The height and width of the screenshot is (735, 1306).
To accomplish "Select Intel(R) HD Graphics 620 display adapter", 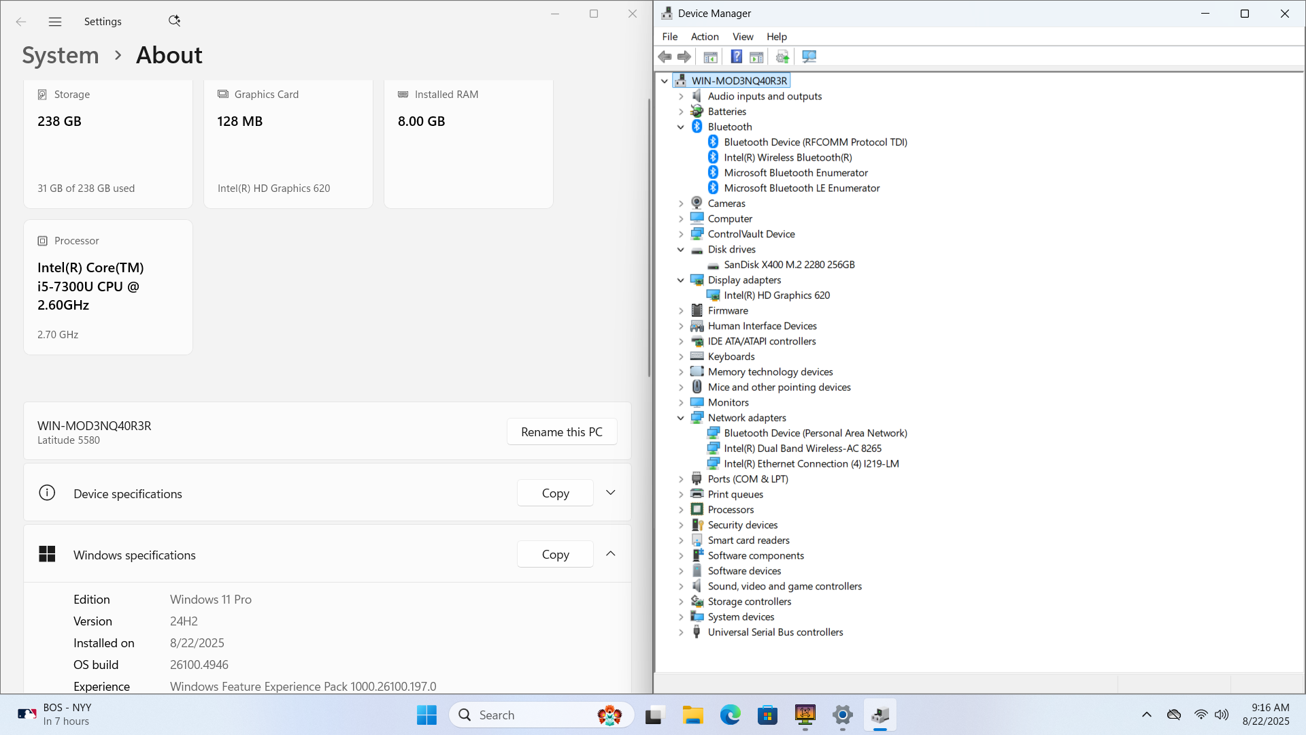I will pyautogui.click(x=777, y=295).
